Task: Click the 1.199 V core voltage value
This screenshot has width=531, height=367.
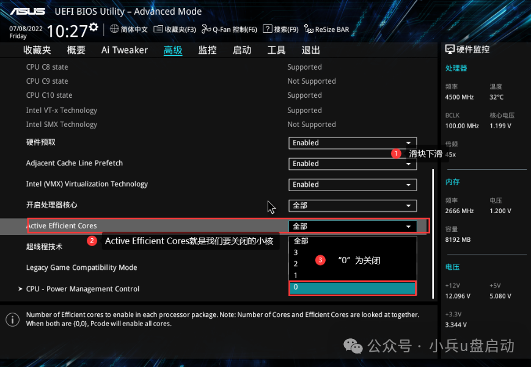Action: (500, 126)
